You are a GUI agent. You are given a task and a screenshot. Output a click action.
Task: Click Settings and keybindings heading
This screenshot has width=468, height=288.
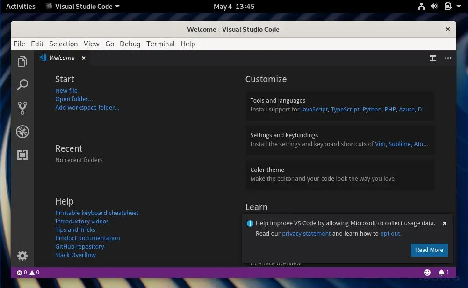point(284,135)
